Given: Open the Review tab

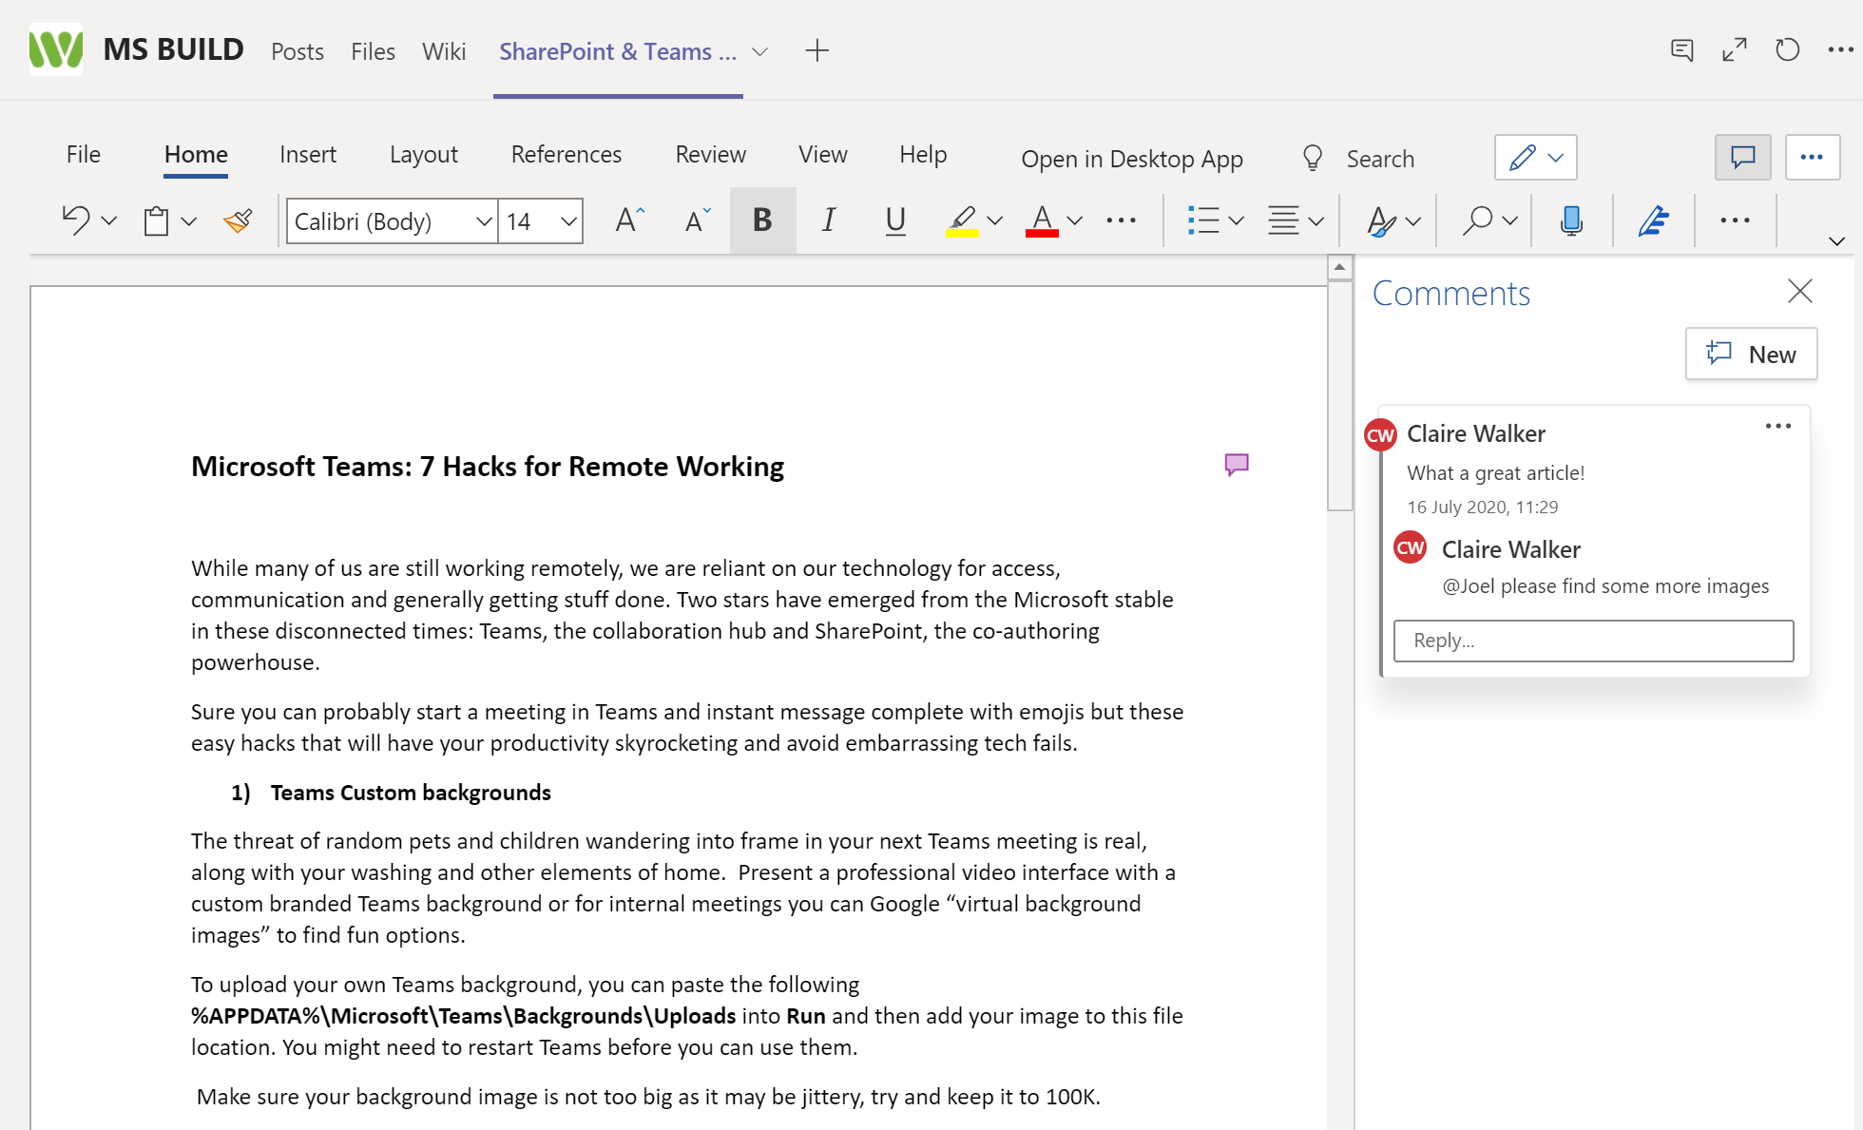Looking at the screenshot, I should pyautogui.click(x=711, y=154).
